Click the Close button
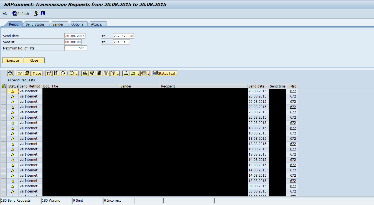The image size is (374, 205). [x=34, y=60]
